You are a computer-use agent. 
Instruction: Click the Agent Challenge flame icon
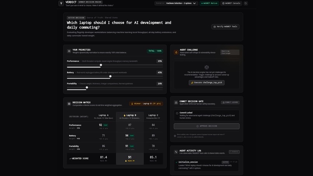click(176, 52)
